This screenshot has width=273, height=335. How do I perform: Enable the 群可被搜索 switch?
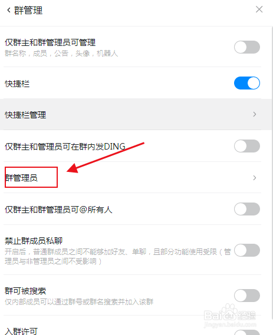(x=247, y=296)
